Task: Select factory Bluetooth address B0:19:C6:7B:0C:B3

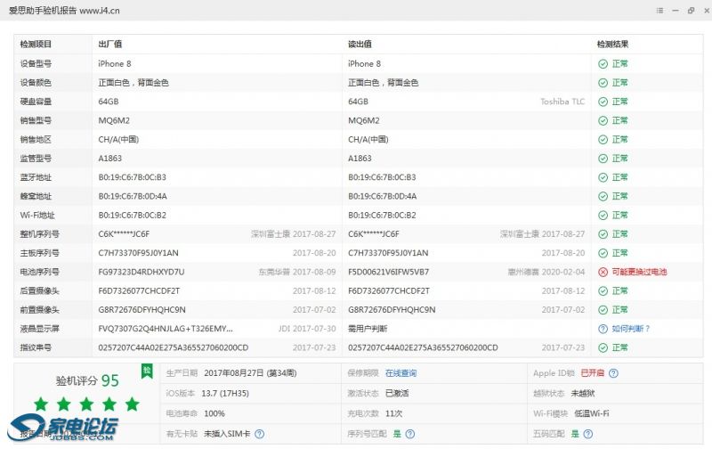Action: tap(132, 177)
